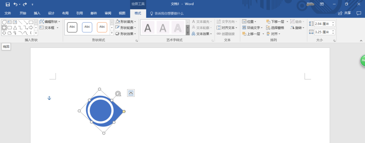This screenshot has height=143, width=365.
Task: Open the 对齐 align dropdown
Action: 273,34
